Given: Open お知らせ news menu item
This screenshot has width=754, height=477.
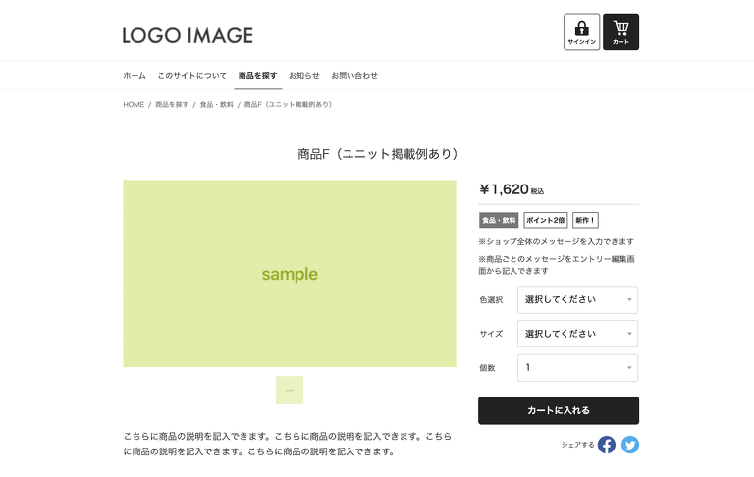Looking at the screenshot, I should [x=304, y=76].
